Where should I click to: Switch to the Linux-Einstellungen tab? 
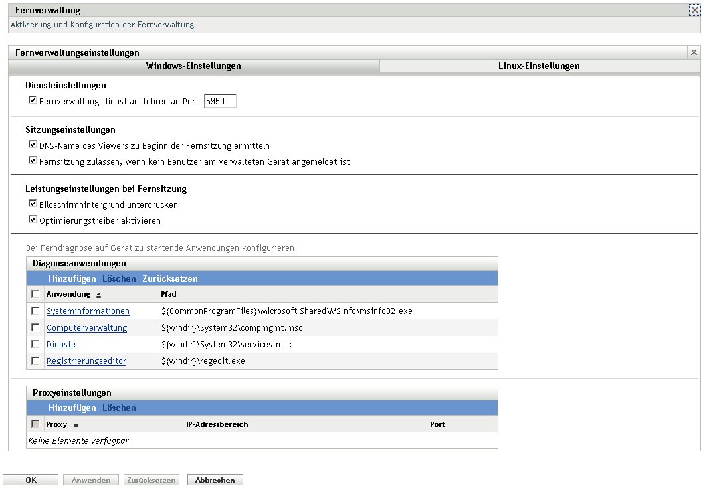click(540, 66)
